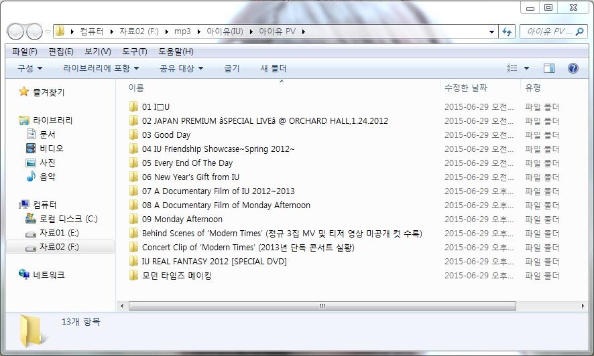Open the address bar history dropdown arrow
This screenshot has width=594, height=356.
491,31
